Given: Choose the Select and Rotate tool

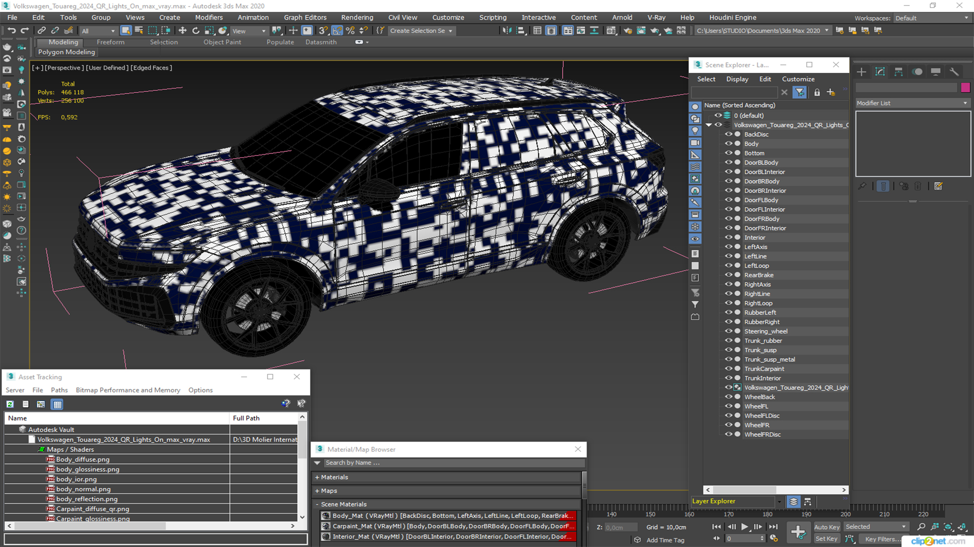Looking at the screenshot, I should pyautogui.click(x=196, y=31).
